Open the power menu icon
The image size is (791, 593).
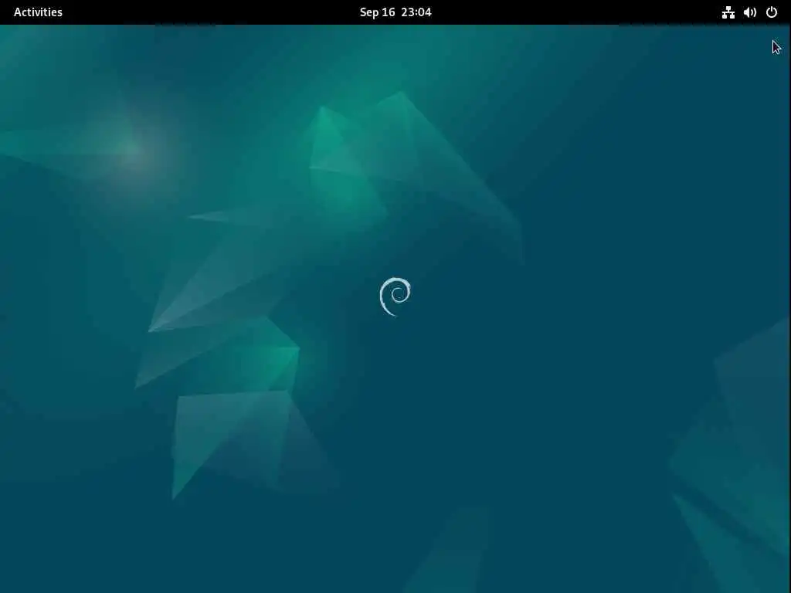click(x=772, y=12)
